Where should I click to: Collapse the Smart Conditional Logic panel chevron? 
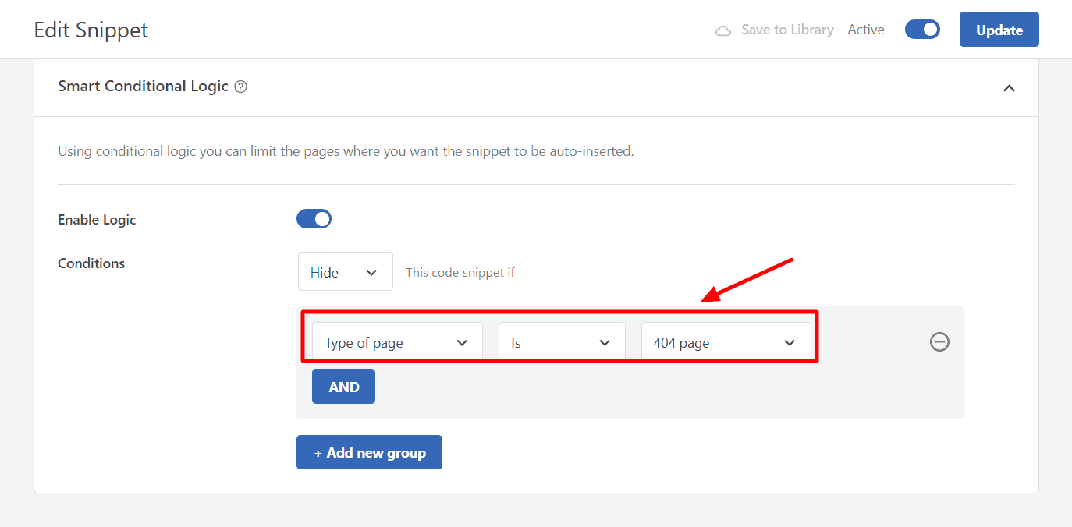[x=1009, y=88]
